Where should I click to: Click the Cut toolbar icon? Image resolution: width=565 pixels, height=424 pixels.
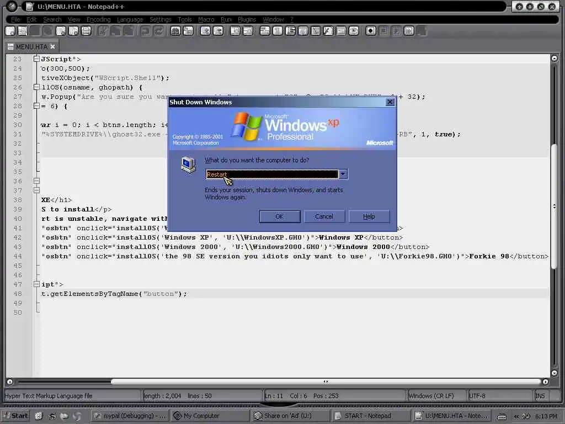coord(103,31)
